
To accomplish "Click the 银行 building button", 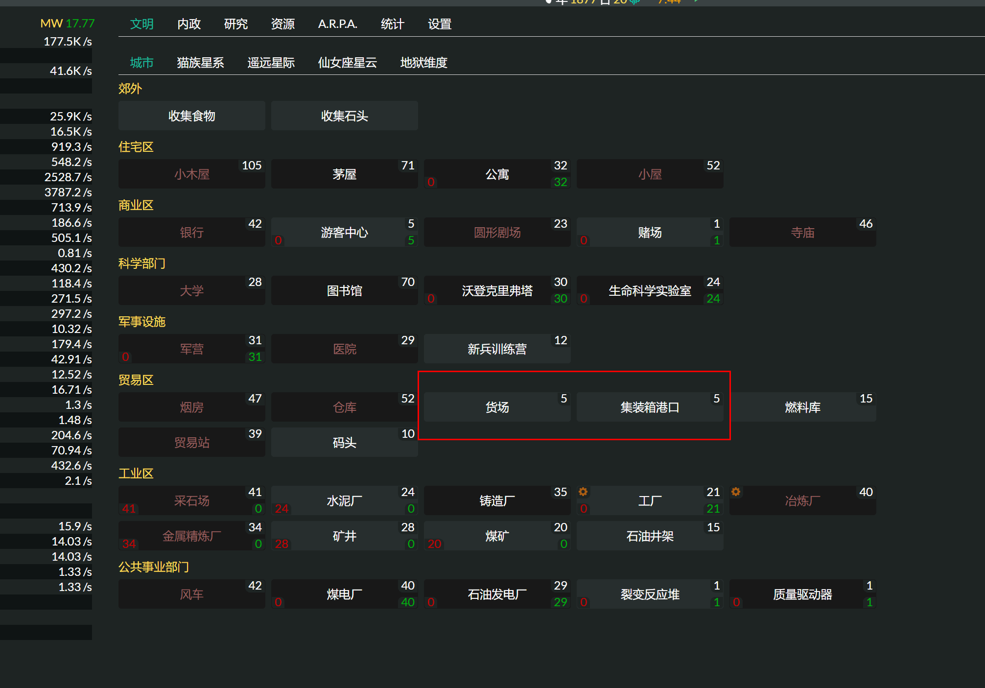I will tap(192, 233).
